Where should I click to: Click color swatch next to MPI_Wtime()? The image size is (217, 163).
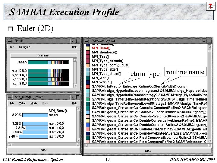point(88,82)
